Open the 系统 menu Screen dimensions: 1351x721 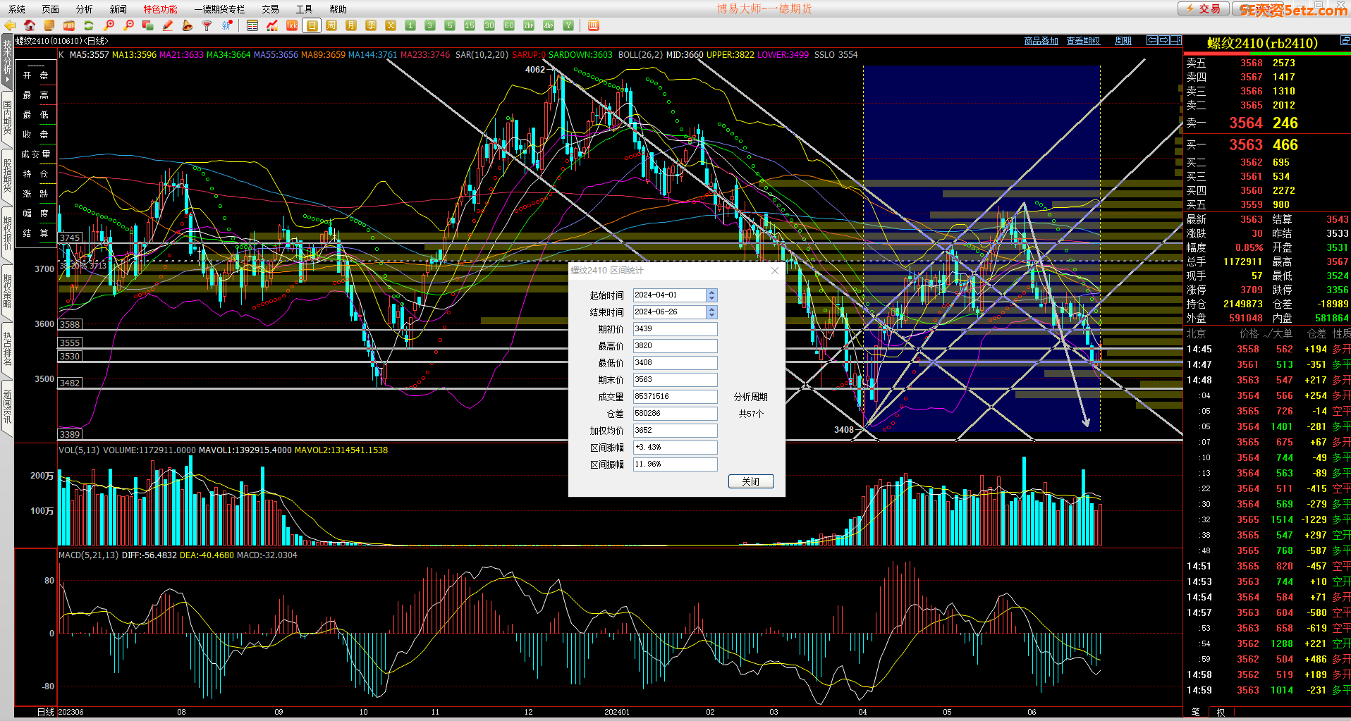tap(17, 9)
